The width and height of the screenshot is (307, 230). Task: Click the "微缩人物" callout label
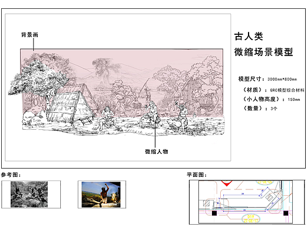point(156,152)
